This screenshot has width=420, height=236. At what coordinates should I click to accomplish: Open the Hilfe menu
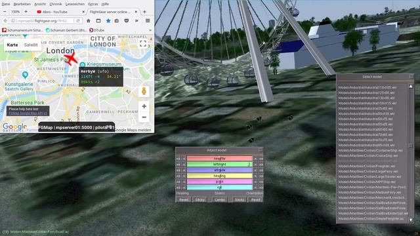(x=105, y=4)
